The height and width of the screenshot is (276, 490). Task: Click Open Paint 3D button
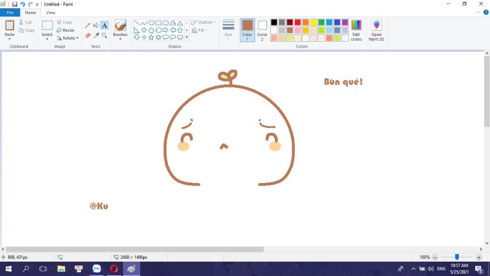tap(376, 30)
